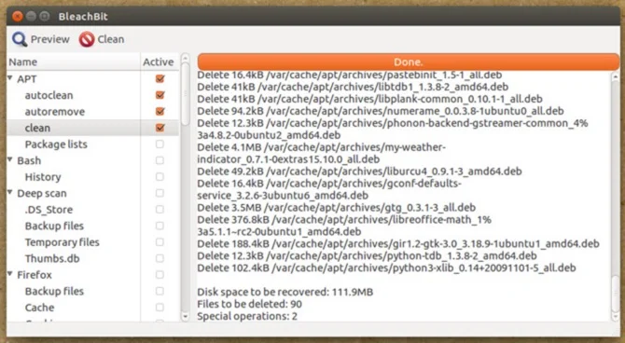The width and height of the screenshot is (625, 343).
Task: Uncheck the autoclean checkbox
Action: (160, 95)
